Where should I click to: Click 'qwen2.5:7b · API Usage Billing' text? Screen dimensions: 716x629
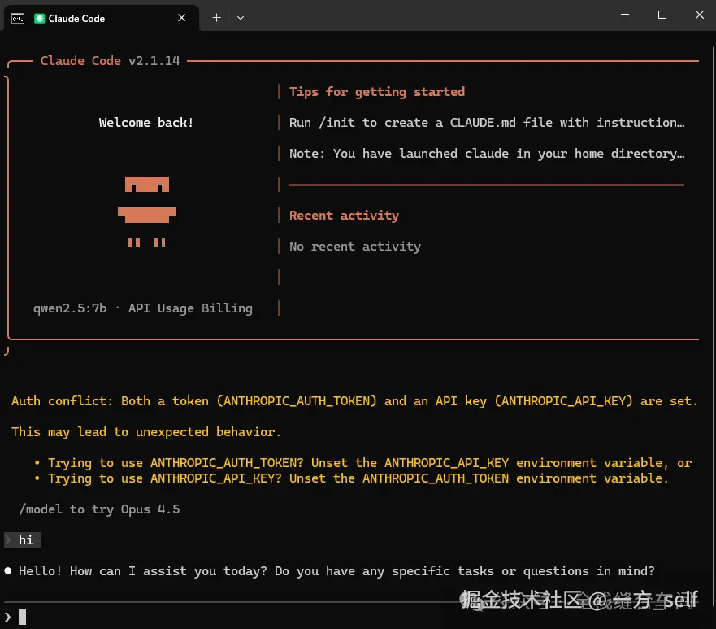point(142,308)
